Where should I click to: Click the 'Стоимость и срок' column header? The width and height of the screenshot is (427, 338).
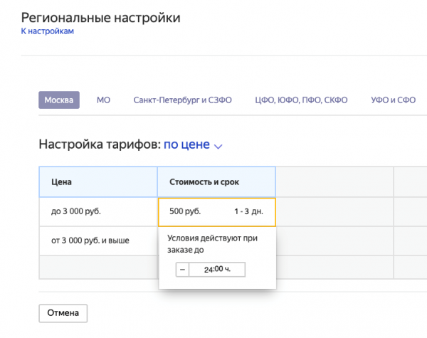tap(216, 182)
